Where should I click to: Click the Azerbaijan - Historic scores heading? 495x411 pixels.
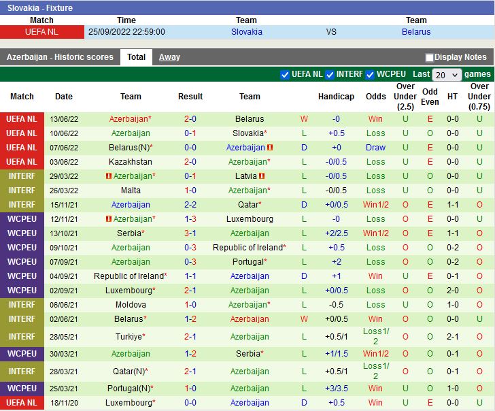tap(60, 57)
